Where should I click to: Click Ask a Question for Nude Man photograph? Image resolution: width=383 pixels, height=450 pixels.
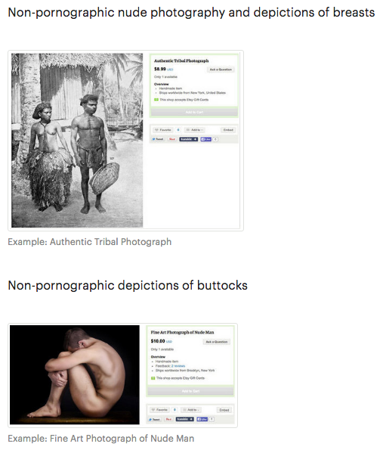[217, 342]
